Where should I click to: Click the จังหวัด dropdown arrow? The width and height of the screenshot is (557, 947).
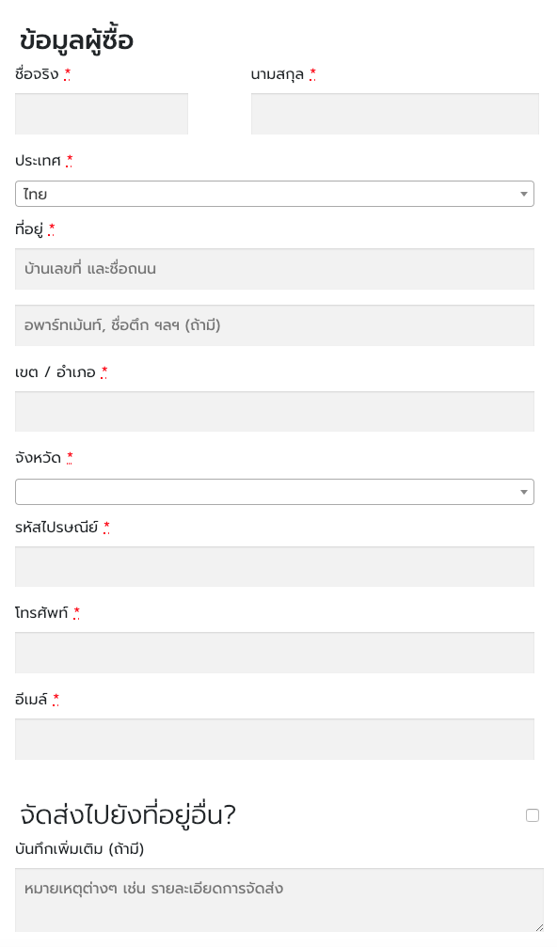(524, 492)
